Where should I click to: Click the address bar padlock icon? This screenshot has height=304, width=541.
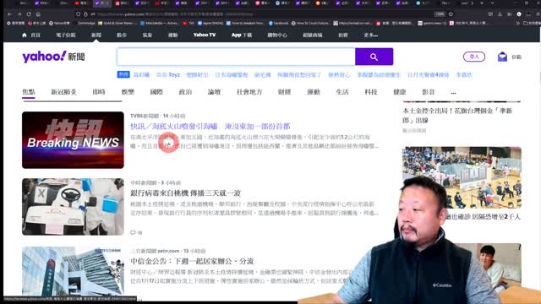(85, 14)
